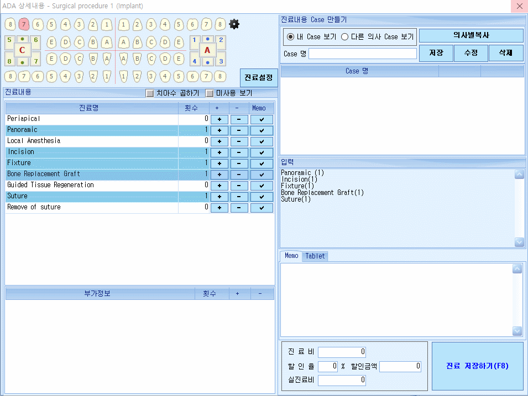Click the 부가정보 column header
Viewport: 528px width, 396px height.
tap(100, 294)
